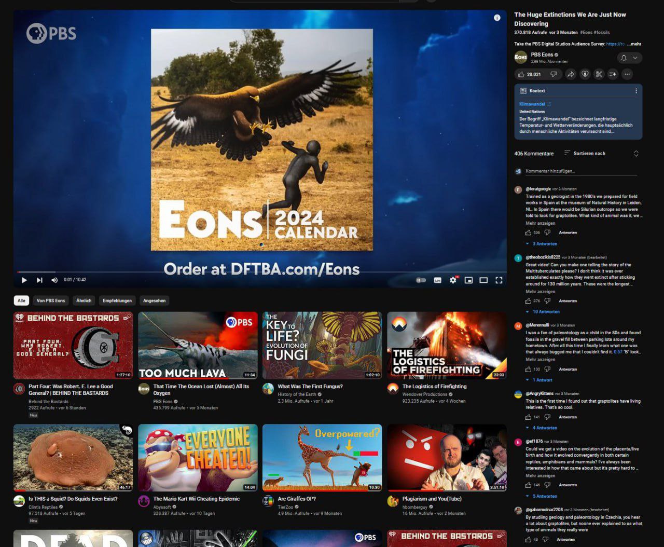Dislike the PBS Eons video
Screen dimensions: 664x547
pyautogui.click(x=553, y=74)
